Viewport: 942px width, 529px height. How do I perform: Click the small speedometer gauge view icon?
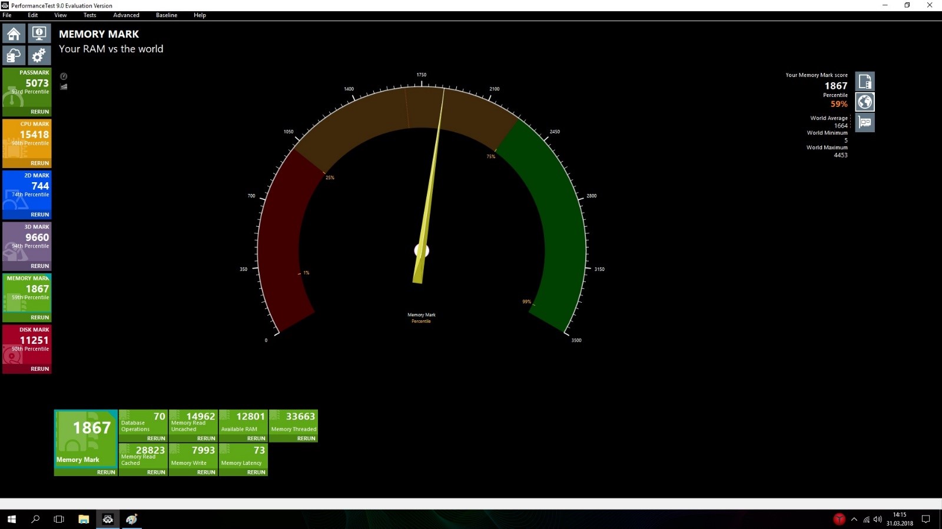tap(64, 76)
